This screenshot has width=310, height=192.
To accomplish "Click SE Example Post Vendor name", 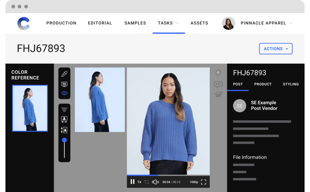I will click(x=264, y=105).
